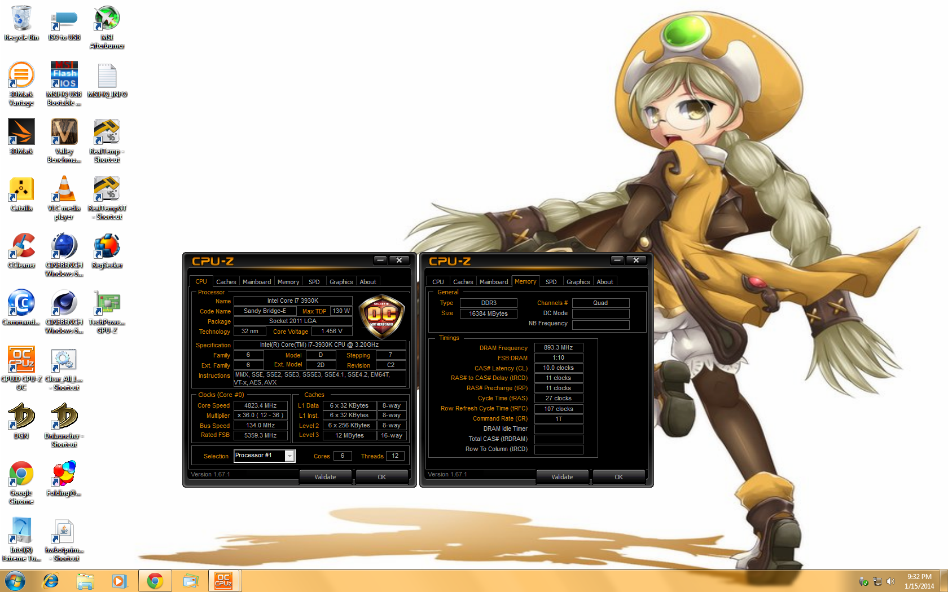This screenshot has width=948, height=592.
Task: Switch to Mainboard tab in left CPU-Z window
Action: 257,282
